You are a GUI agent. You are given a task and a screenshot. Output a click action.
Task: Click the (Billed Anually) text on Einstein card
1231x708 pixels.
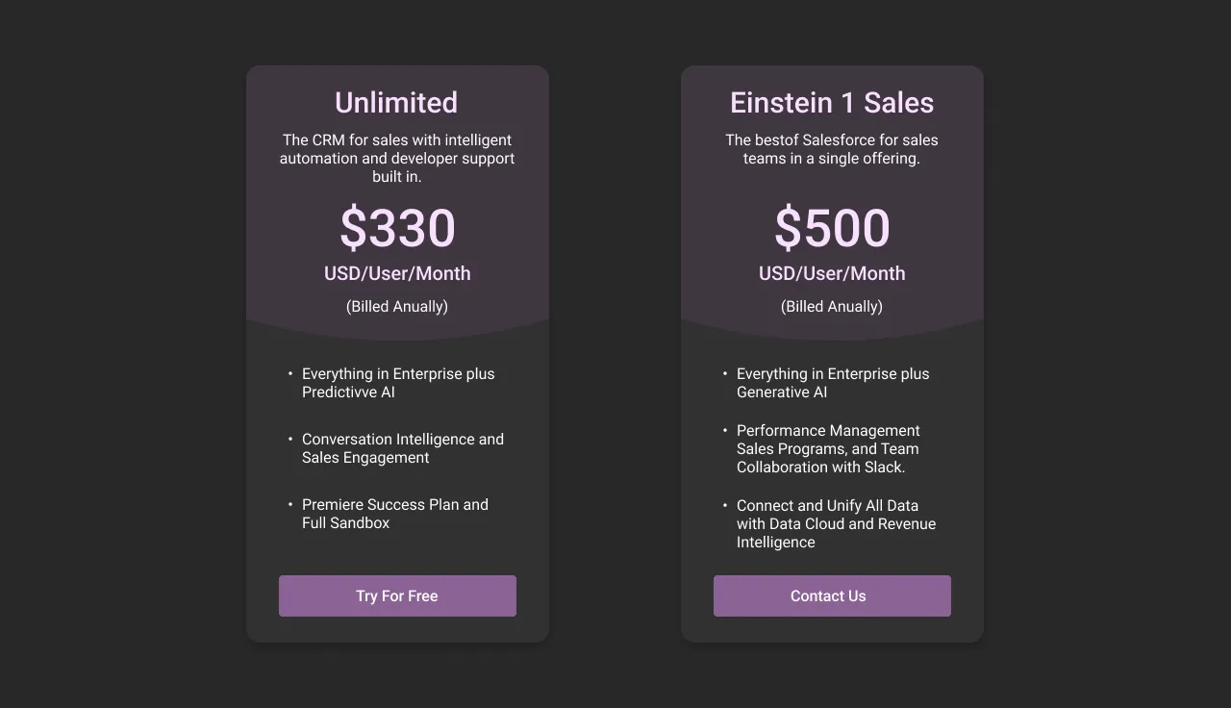click(831, 306)
